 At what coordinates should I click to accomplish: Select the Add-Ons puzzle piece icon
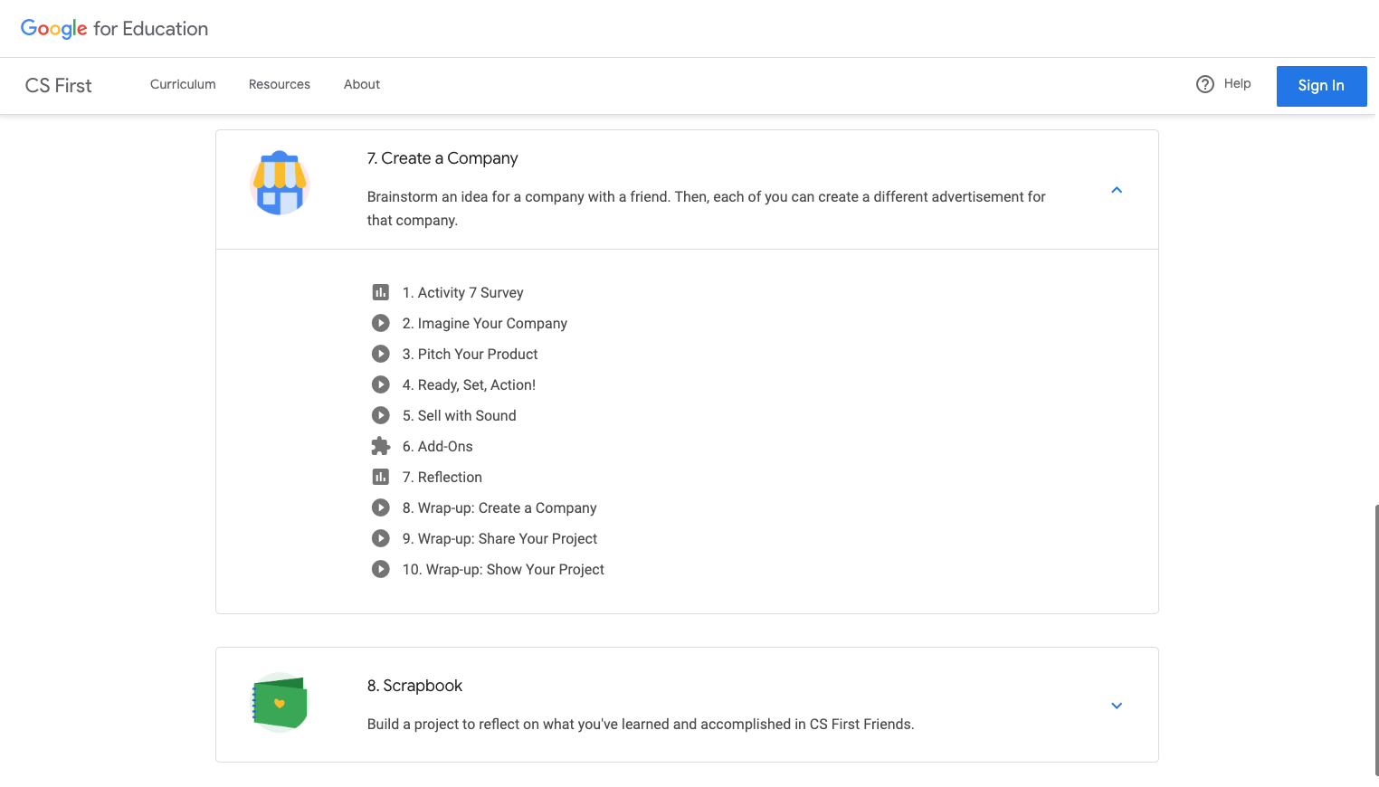click(380, 445)
